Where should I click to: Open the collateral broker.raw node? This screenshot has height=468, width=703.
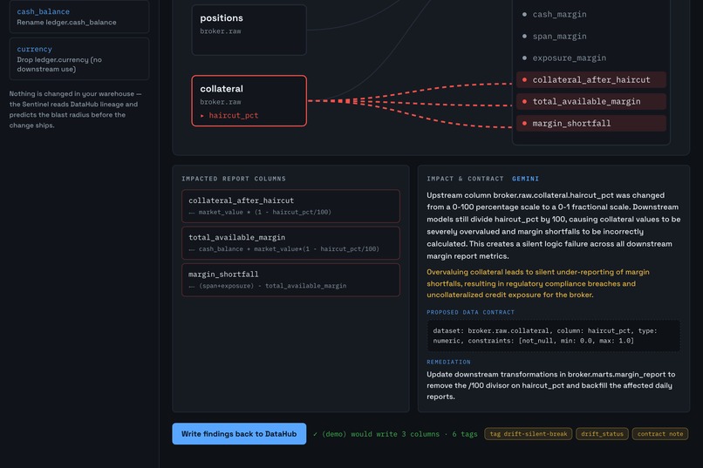249,101
